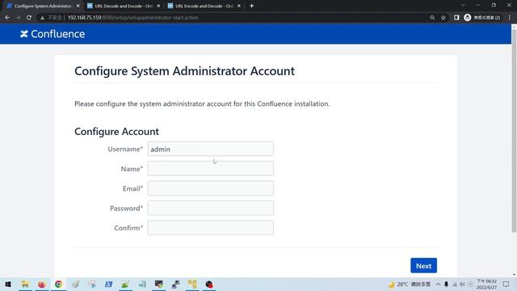Click the not-secure warning icon
Screen dimensions: 517x291
tap(42, 18)
